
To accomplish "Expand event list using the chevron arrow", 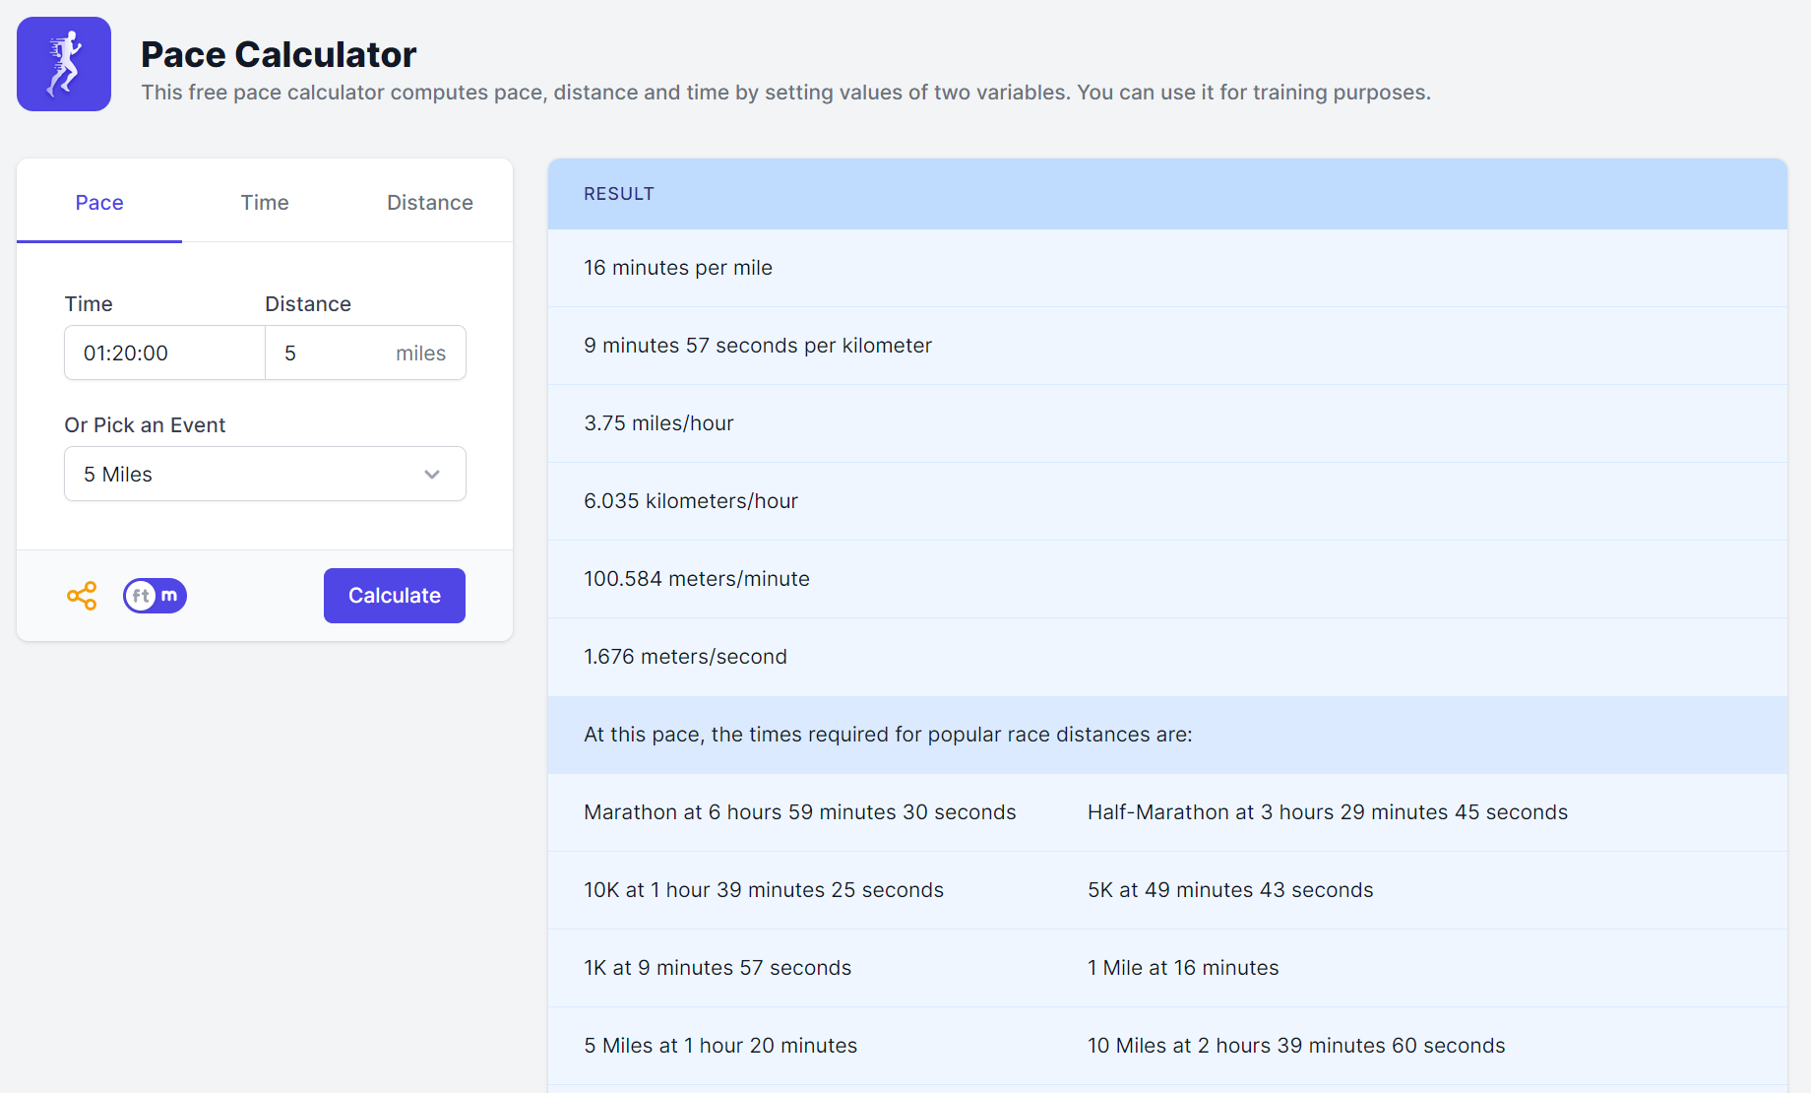I will pos(432,475).
